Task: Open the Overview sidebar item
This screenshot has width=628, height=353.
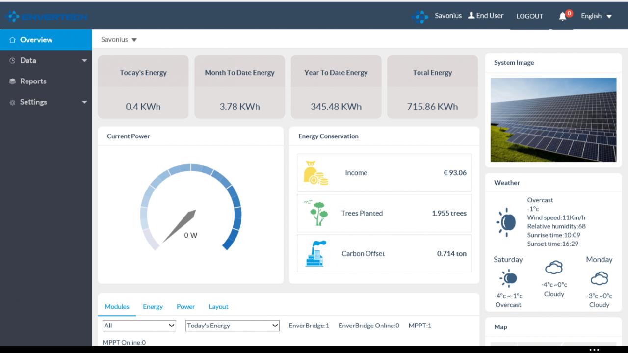Action: (46, 40)
